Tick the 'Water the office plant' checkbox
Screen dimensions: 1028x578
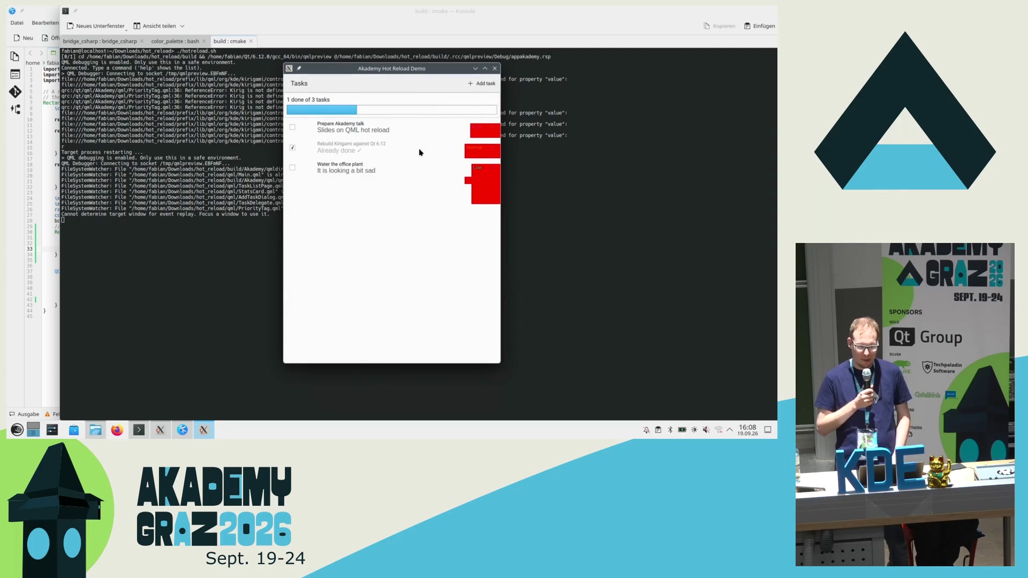pos(292,168)
